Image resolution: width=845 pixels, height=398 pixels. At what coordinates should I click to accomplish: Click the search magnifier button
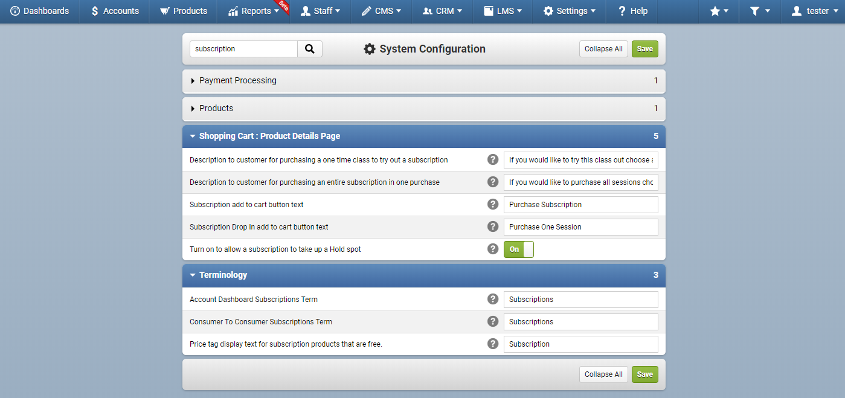[x=310, y=49]
